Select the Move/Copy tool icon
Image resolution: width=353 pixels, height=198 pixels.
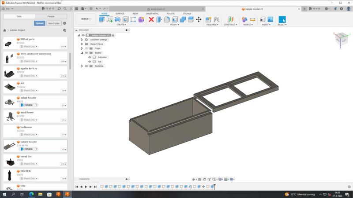199,19
